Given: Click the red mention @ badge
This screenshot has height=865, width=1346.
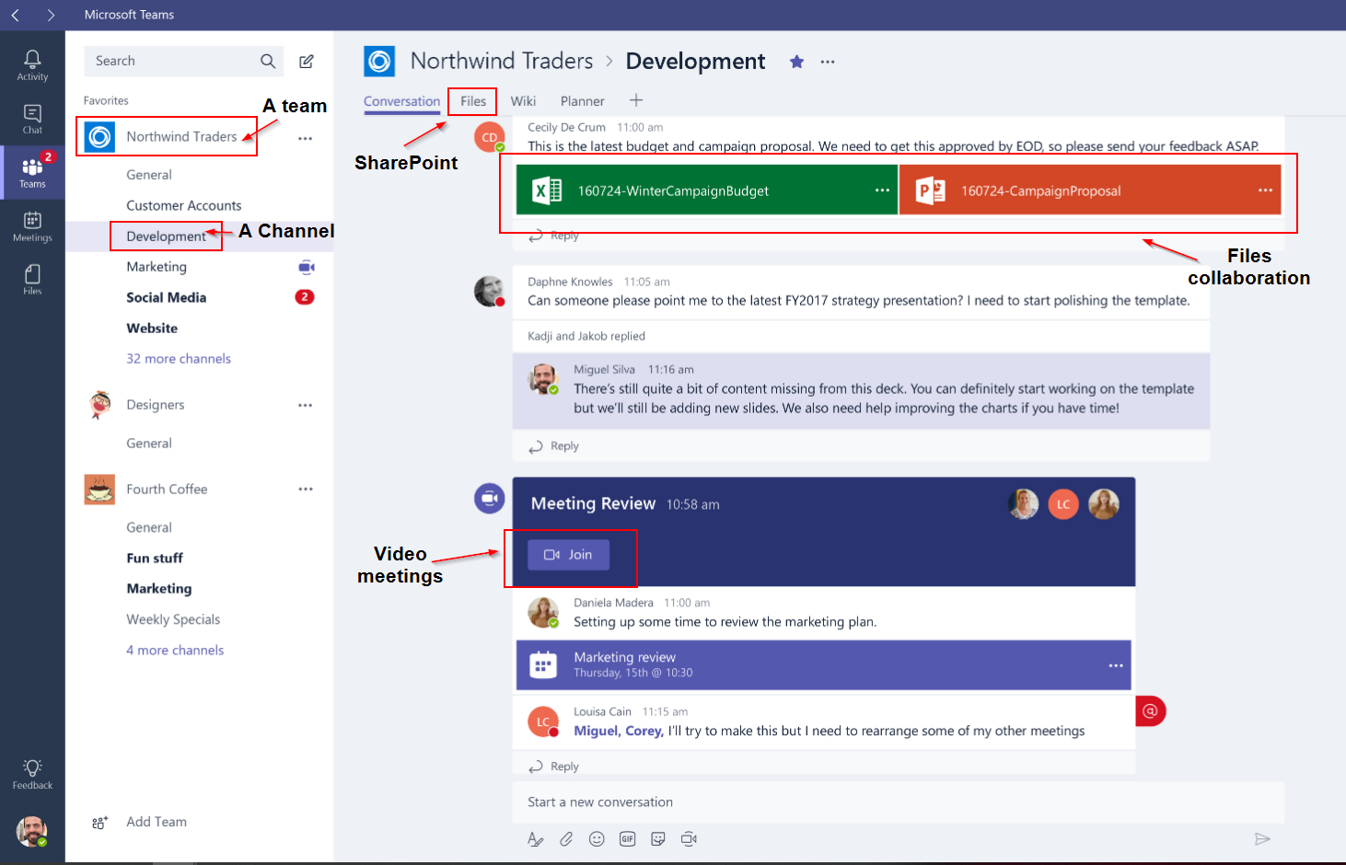Looking at the screenshot, I should (1150, 711).
